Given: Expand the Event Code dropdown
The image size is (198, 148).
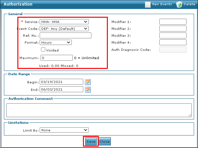Looking at the screenshot, I should [64, 29].
